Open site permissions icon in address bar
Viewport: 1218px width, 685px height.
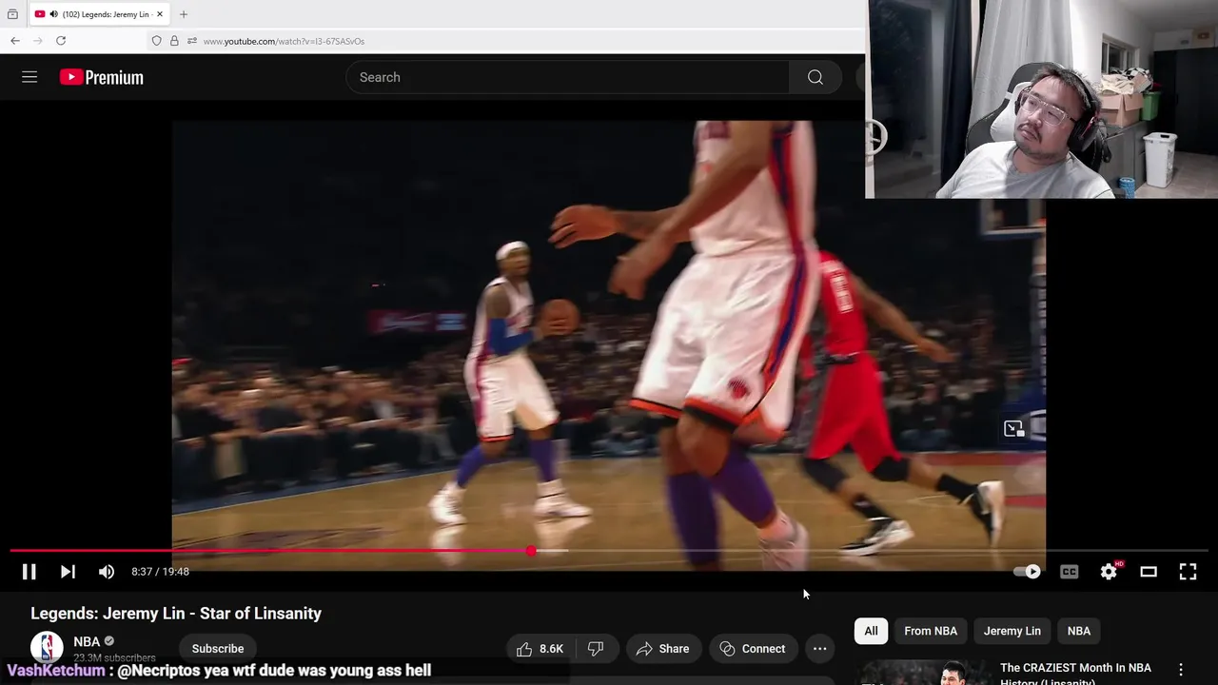pos(191,41)
